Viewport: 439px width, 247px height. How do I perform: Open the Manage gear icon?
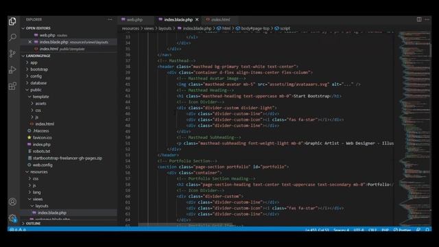pos(12,218)
